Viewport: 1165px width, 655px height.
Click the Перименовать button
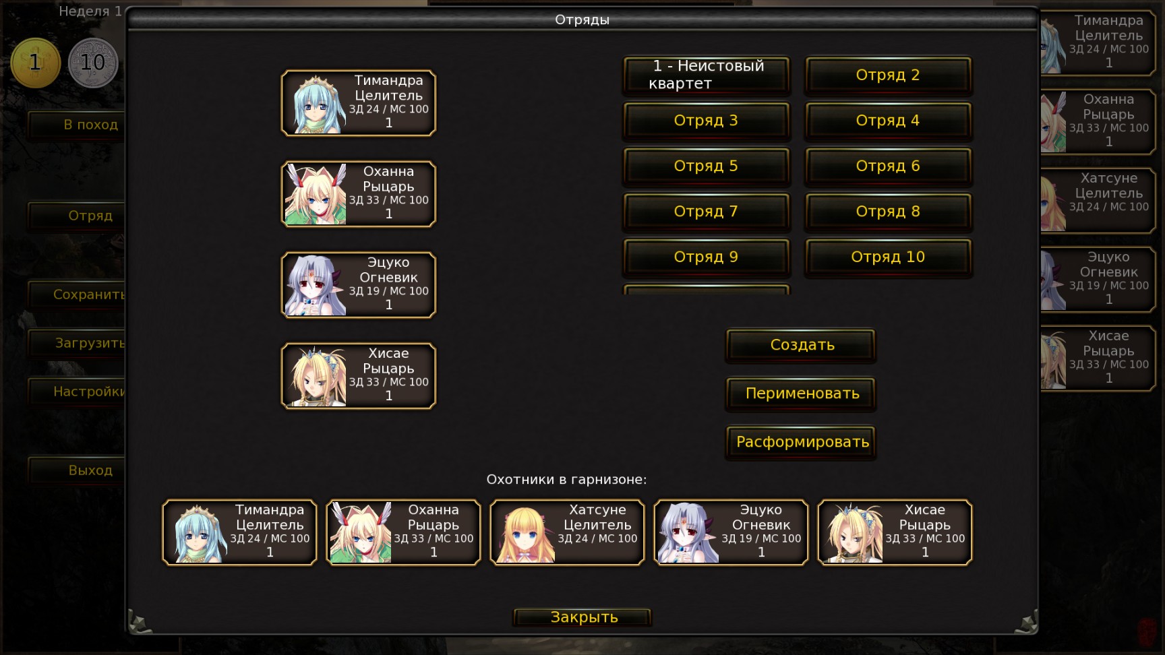pyautogui.click(x=801, y=394)
